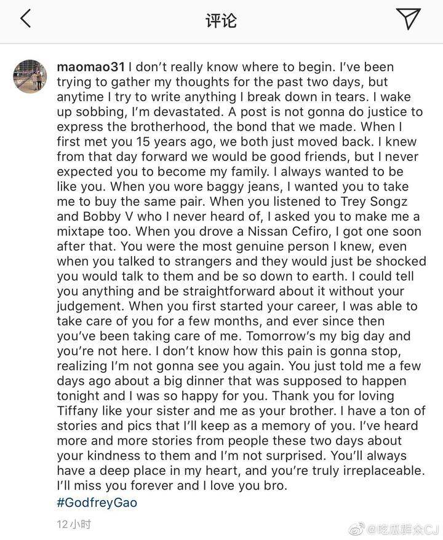Tap "Nissan Cefiro" in the comment text

pyautogui.click(x=288, y=232)
